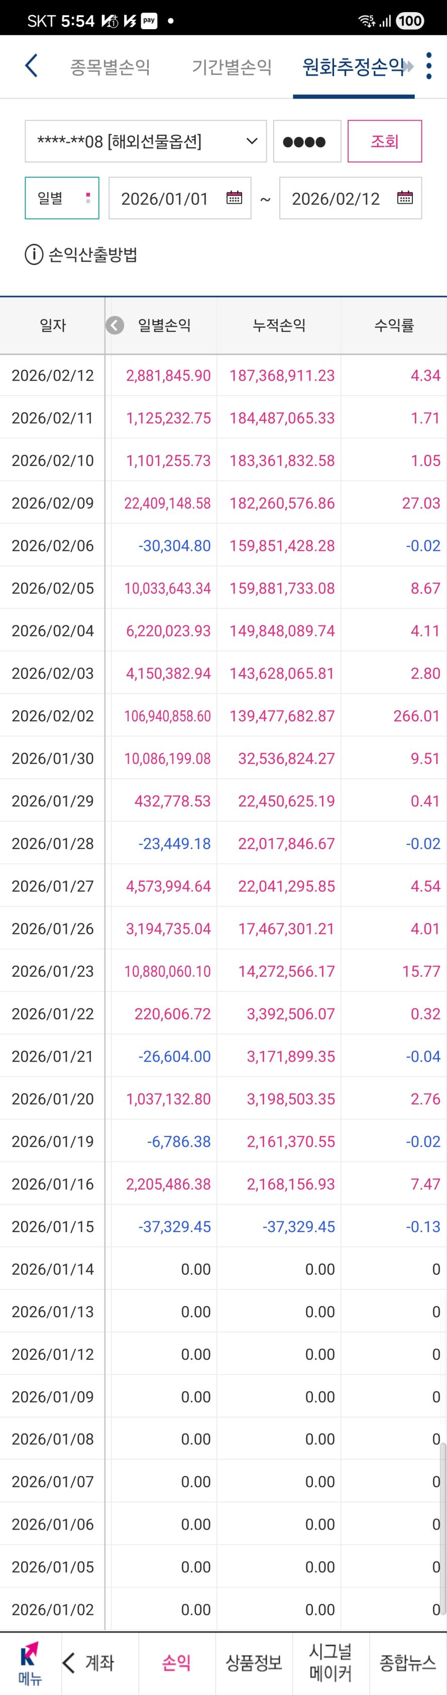447x1695 pixels.
Task: Tap the info icon beside 손익산출방법
Action: pyautogui.click(x=34, y=255)
